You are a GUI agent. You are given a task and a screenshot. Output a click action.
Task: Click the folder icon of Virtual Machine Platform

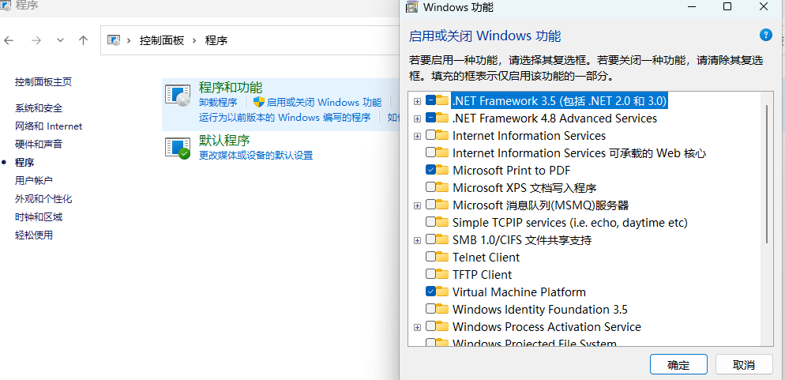click(x=442, y=292)
